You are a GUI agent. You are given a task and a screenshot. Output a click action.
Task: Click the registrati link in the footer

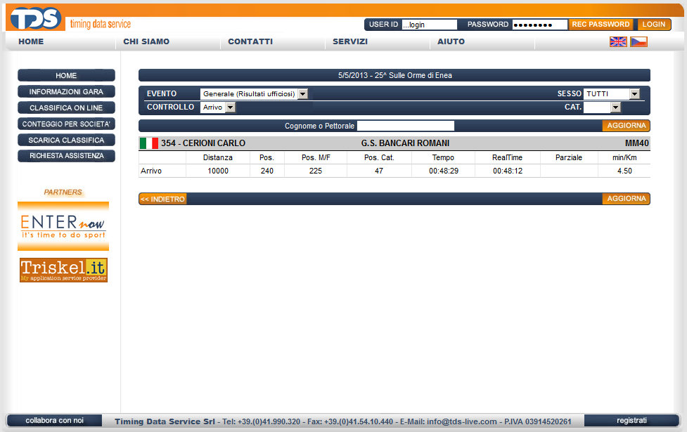[x=631, y=421]
